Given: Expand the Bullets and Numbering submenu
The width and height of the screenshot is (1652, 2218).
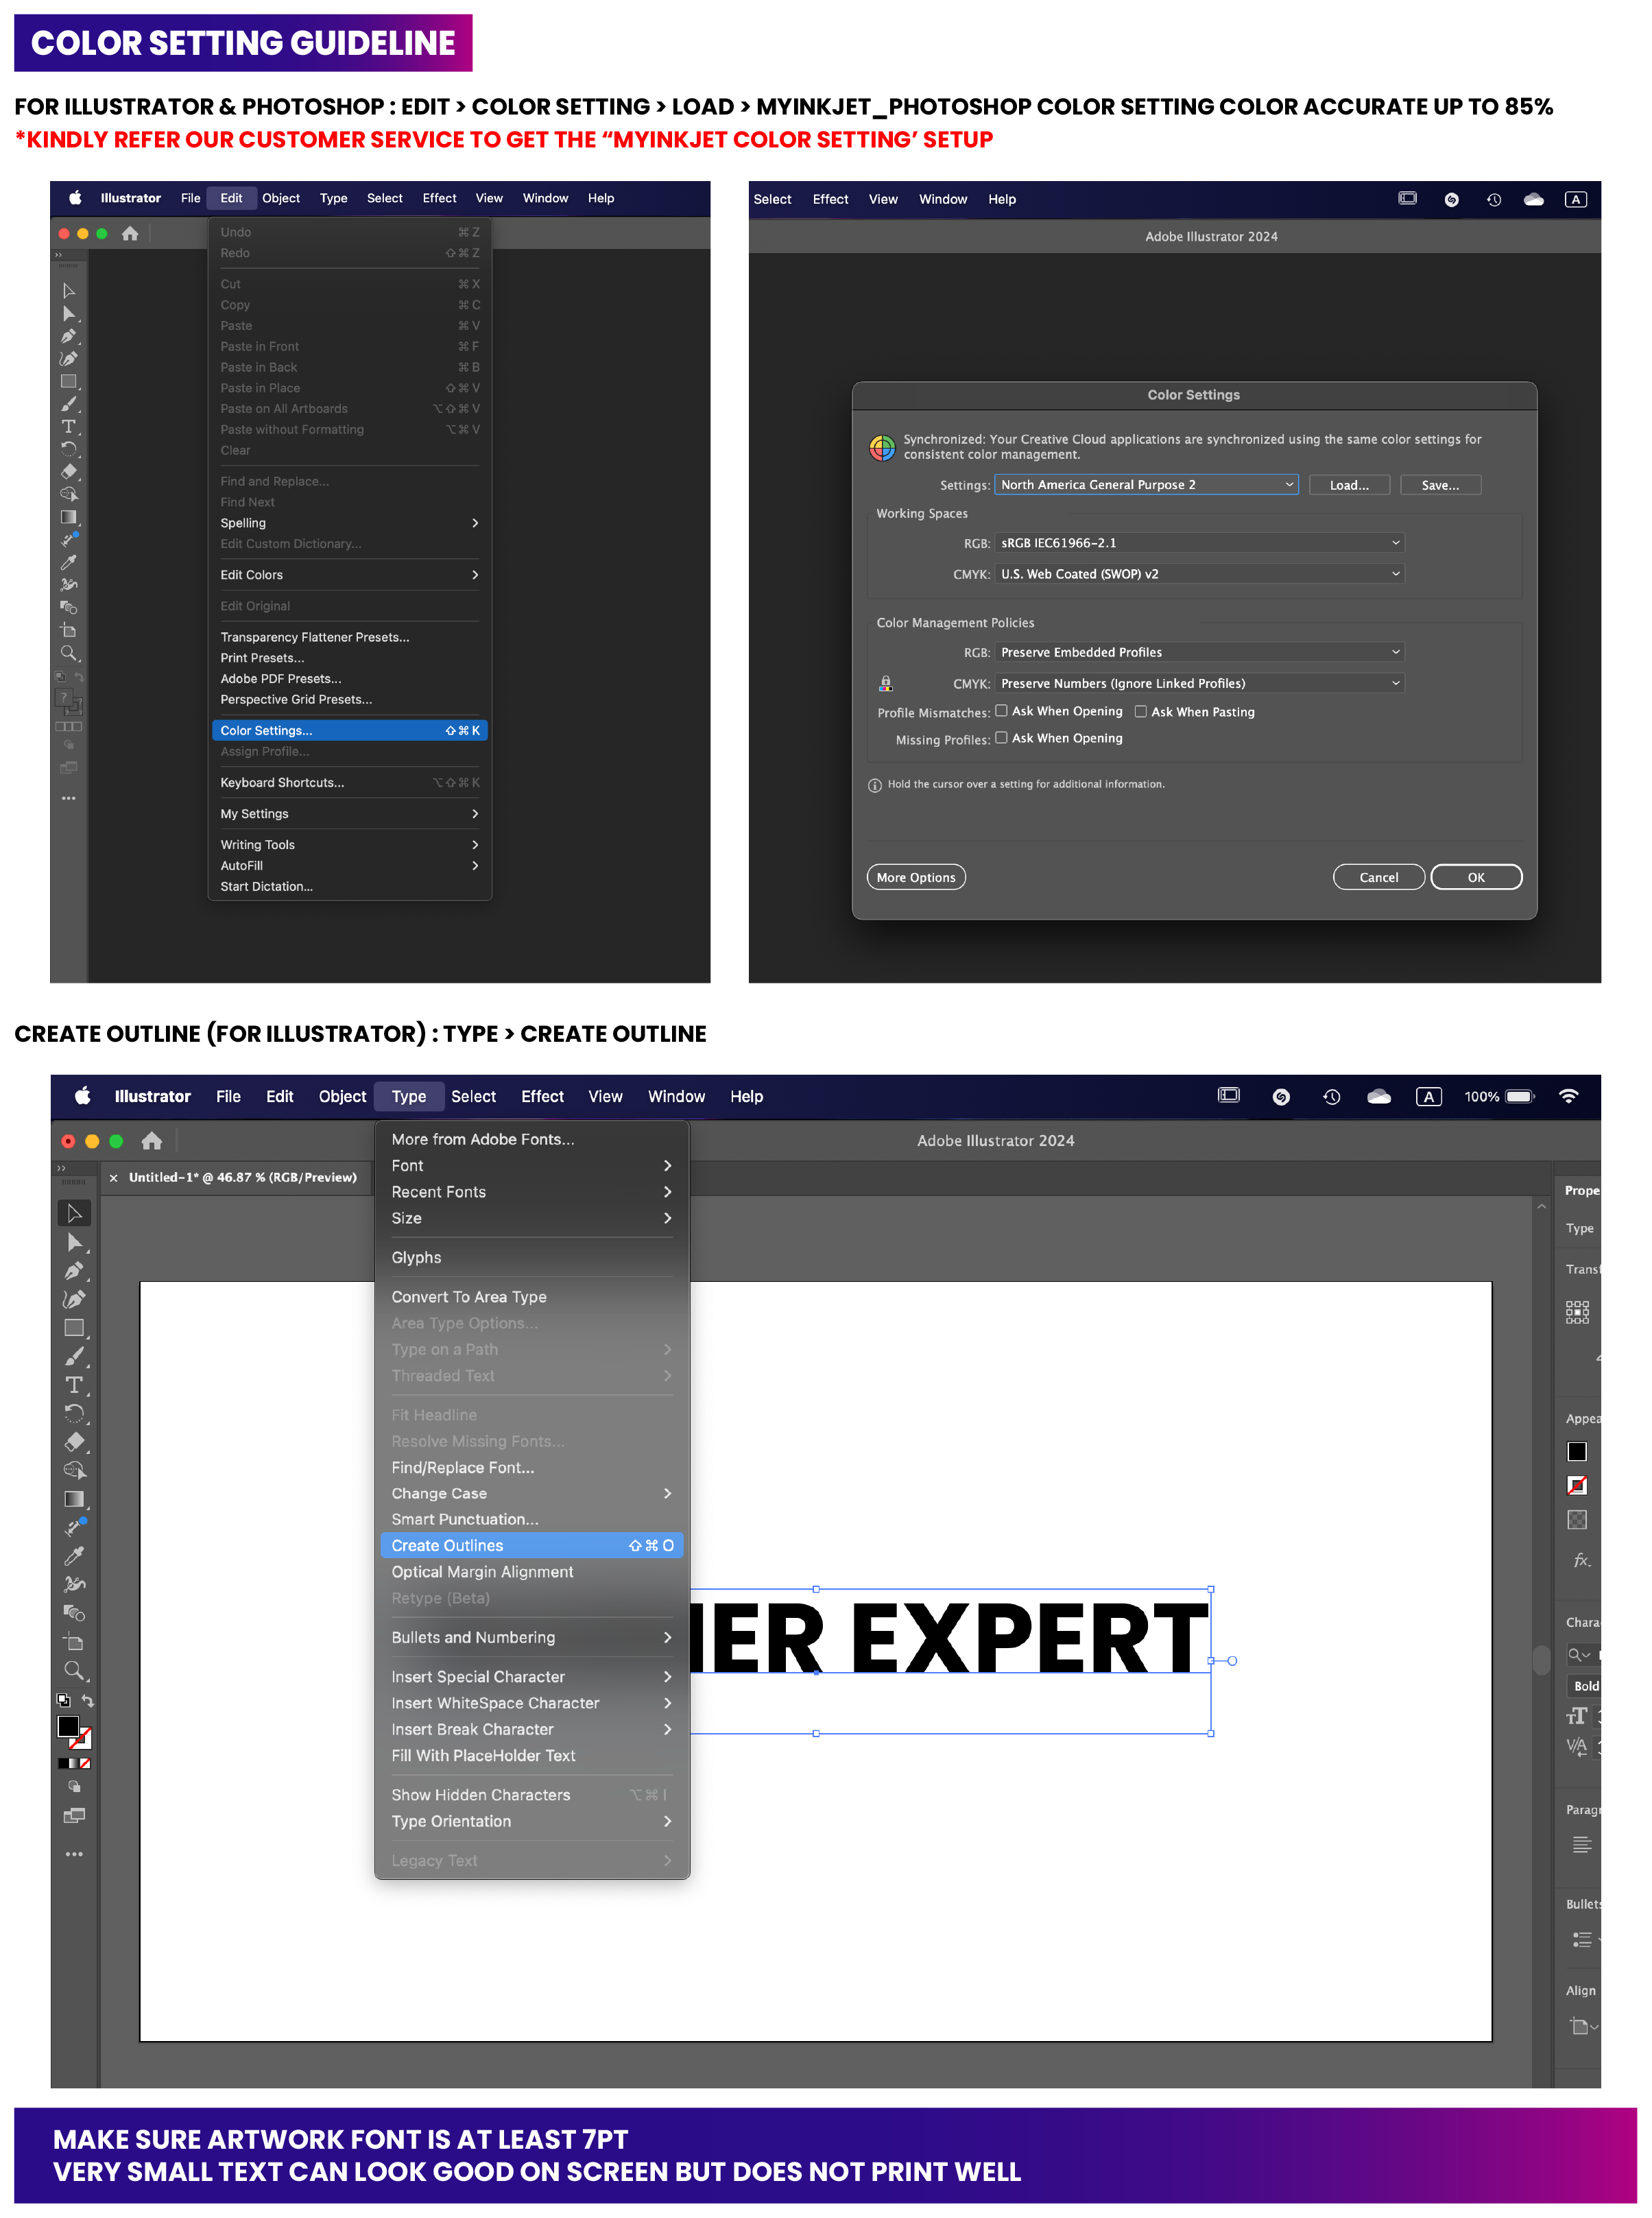Looking at the screenshot, I should [x=531, y=1637].
